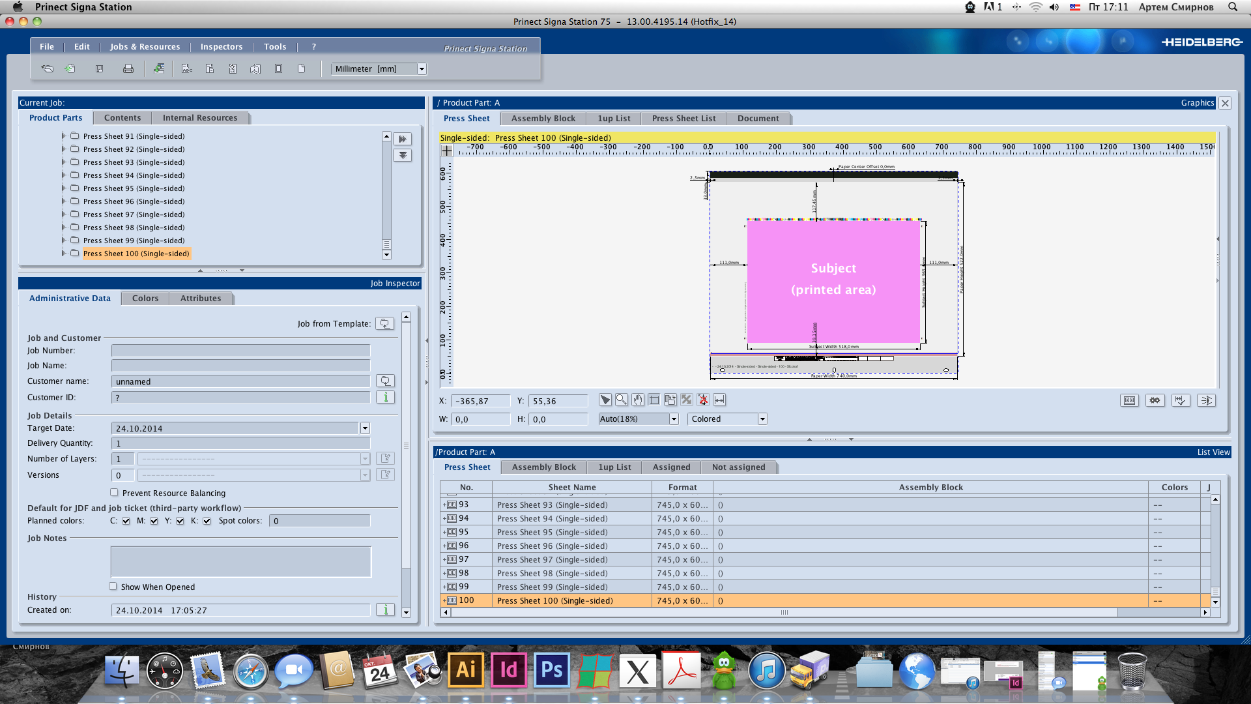This screenshot has height=704, width=1251.
Task: Click the save floppy disk toolbar icon
Action: [x=99, y=68]
